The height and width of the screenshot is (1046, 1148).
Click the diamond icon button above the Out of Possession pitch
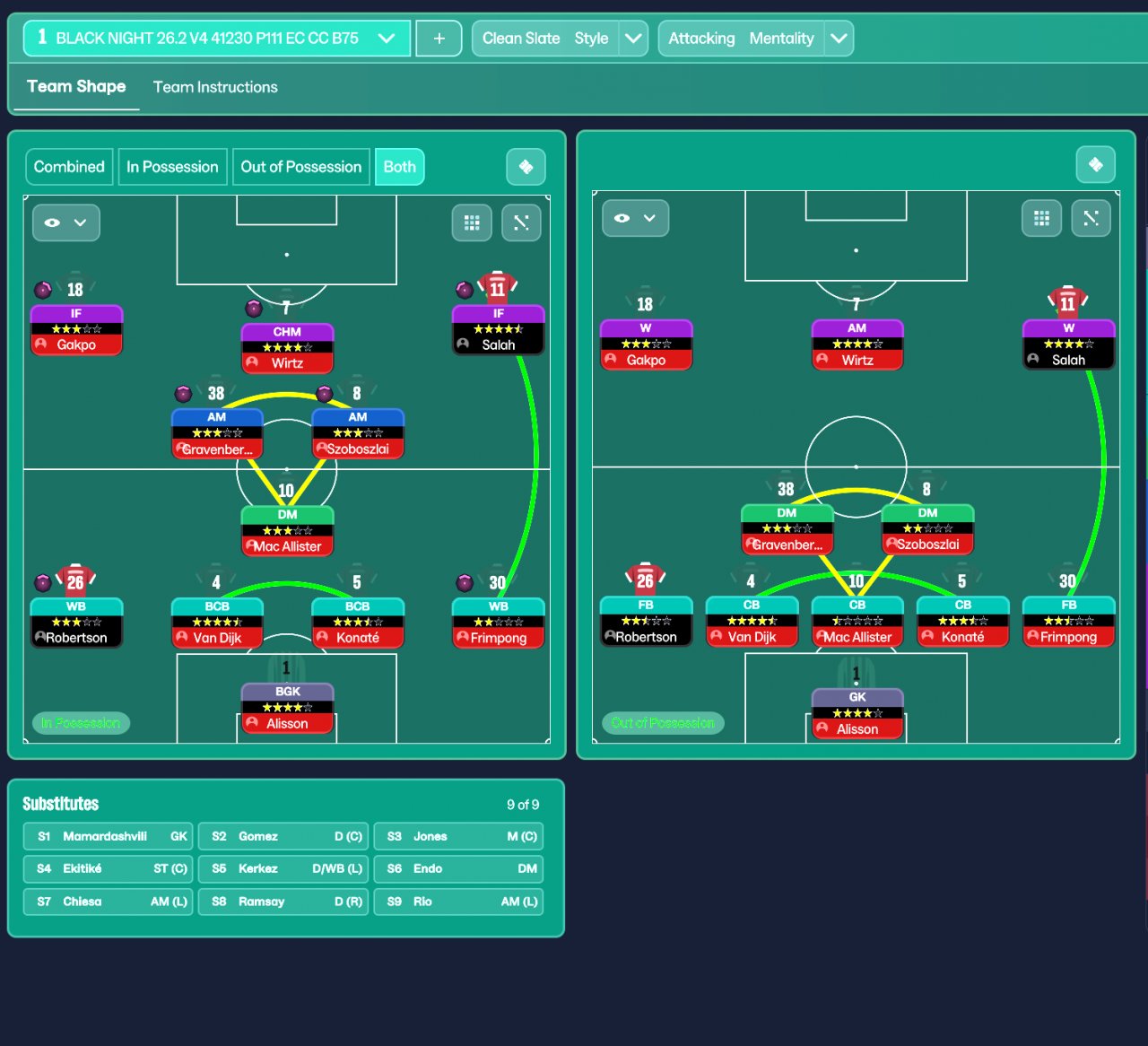tap(1095, 164)
